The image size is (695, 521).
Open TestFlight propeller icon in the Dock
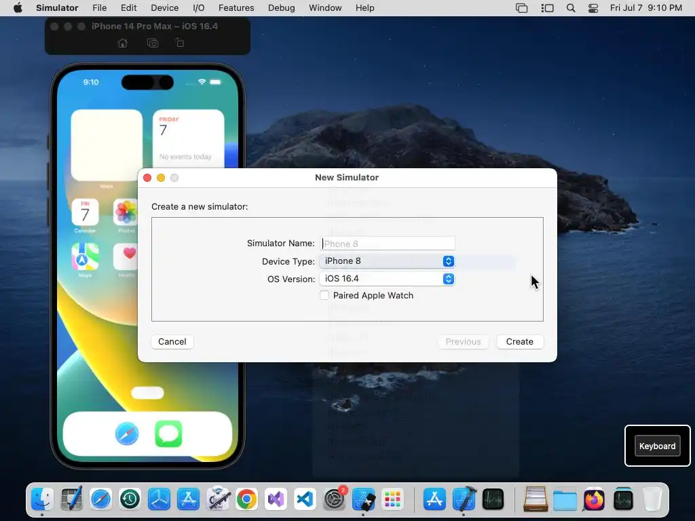[x=159, y=499]
